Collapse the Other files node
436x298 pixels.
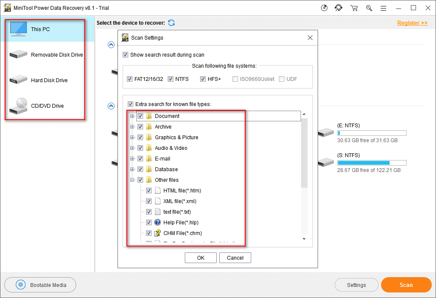[x=132, y=180]
